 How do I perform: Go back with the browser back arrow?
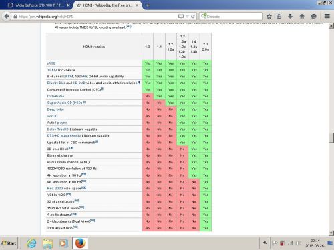coord(7,16)
